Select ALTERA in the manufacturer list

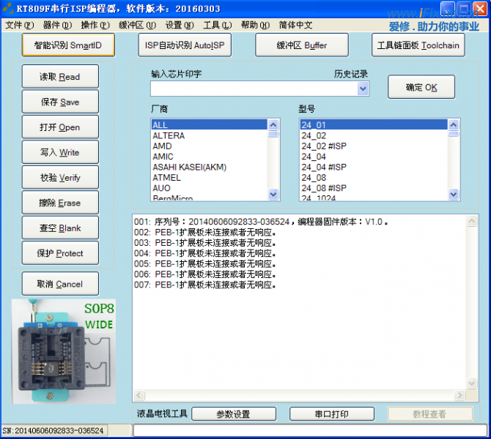click(209, 135)
